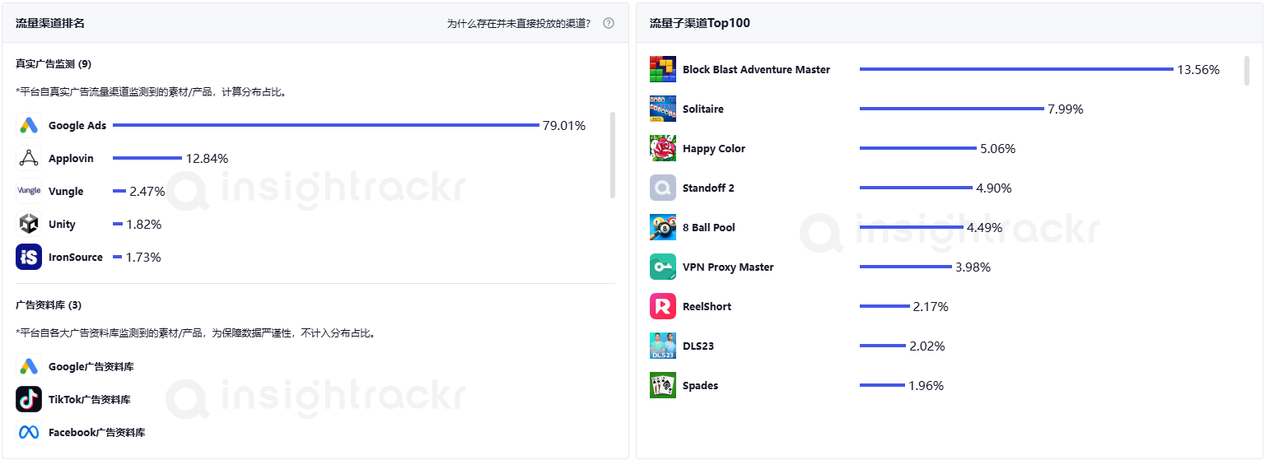
Task: Click the sub-channel Top100 list scrollbar
Action: tap(1246, 71)
